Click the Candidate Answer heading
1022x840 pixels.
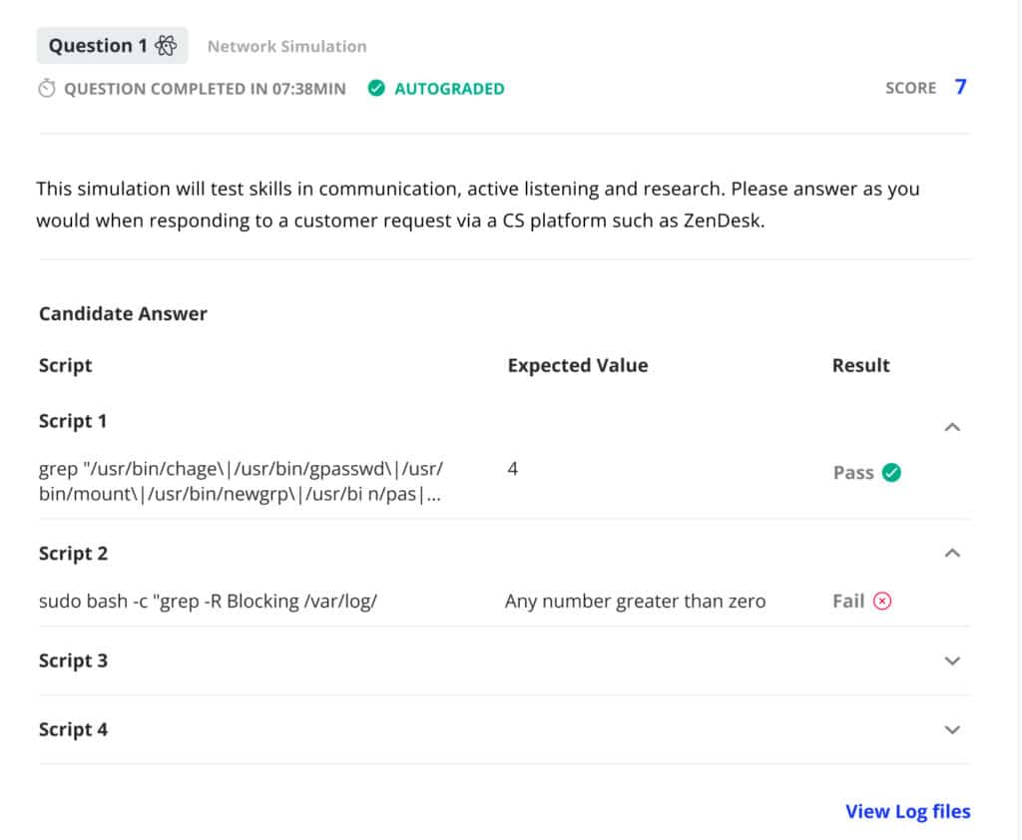123,313
